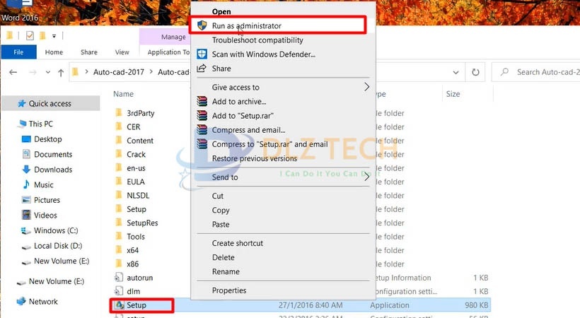Screen dimensions: 580x318
Task: Expand the Send to submenu arrow
Action: [x=366, y=177]
